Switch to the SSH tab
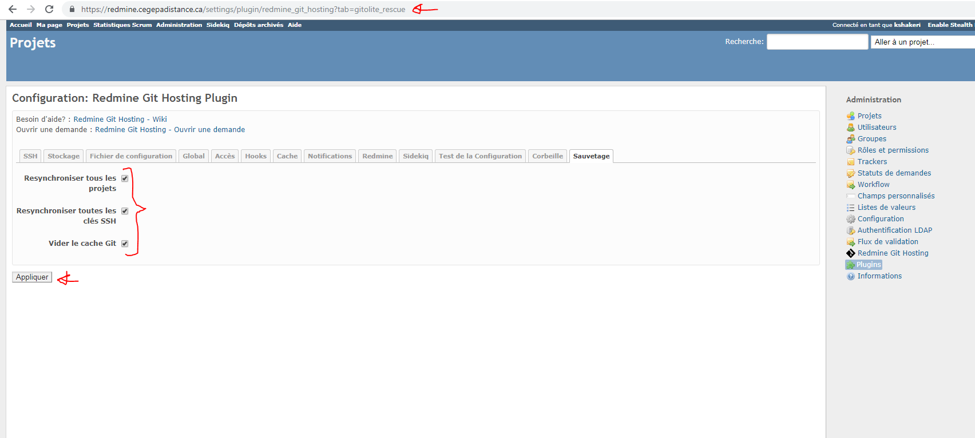 coord(30,156)
